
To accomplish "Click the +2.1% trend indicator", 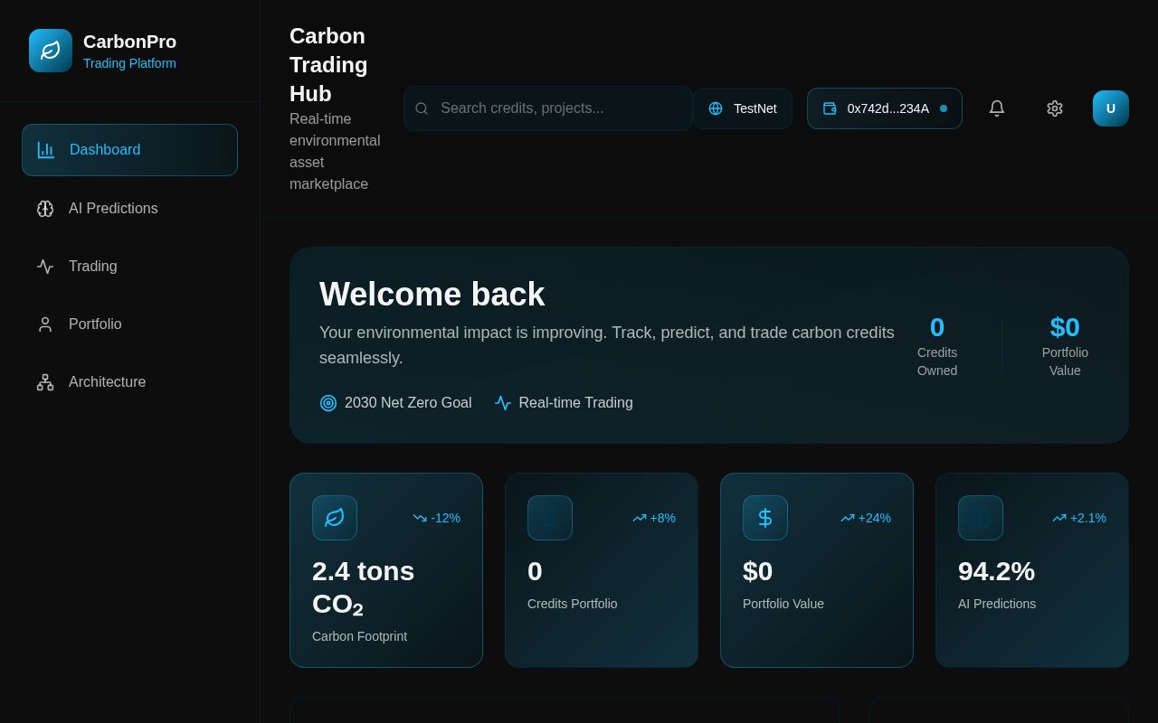I will coord(1079,518).
